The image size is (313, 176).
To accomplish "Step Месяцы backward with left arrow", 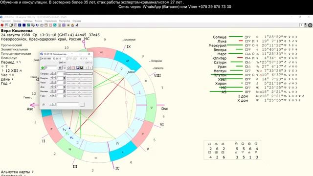I will 51,91.
